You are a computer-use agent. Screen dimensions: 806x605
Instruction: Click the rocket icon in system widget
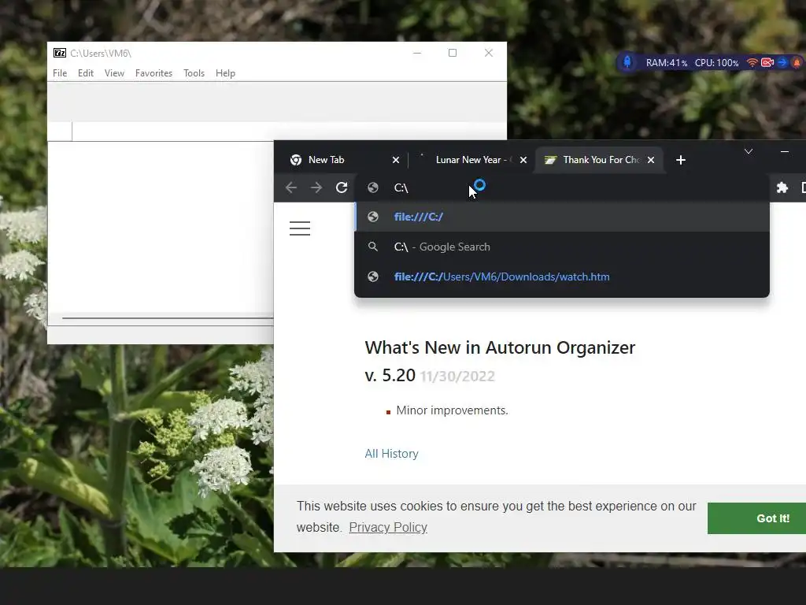click(x=627, y=62)
